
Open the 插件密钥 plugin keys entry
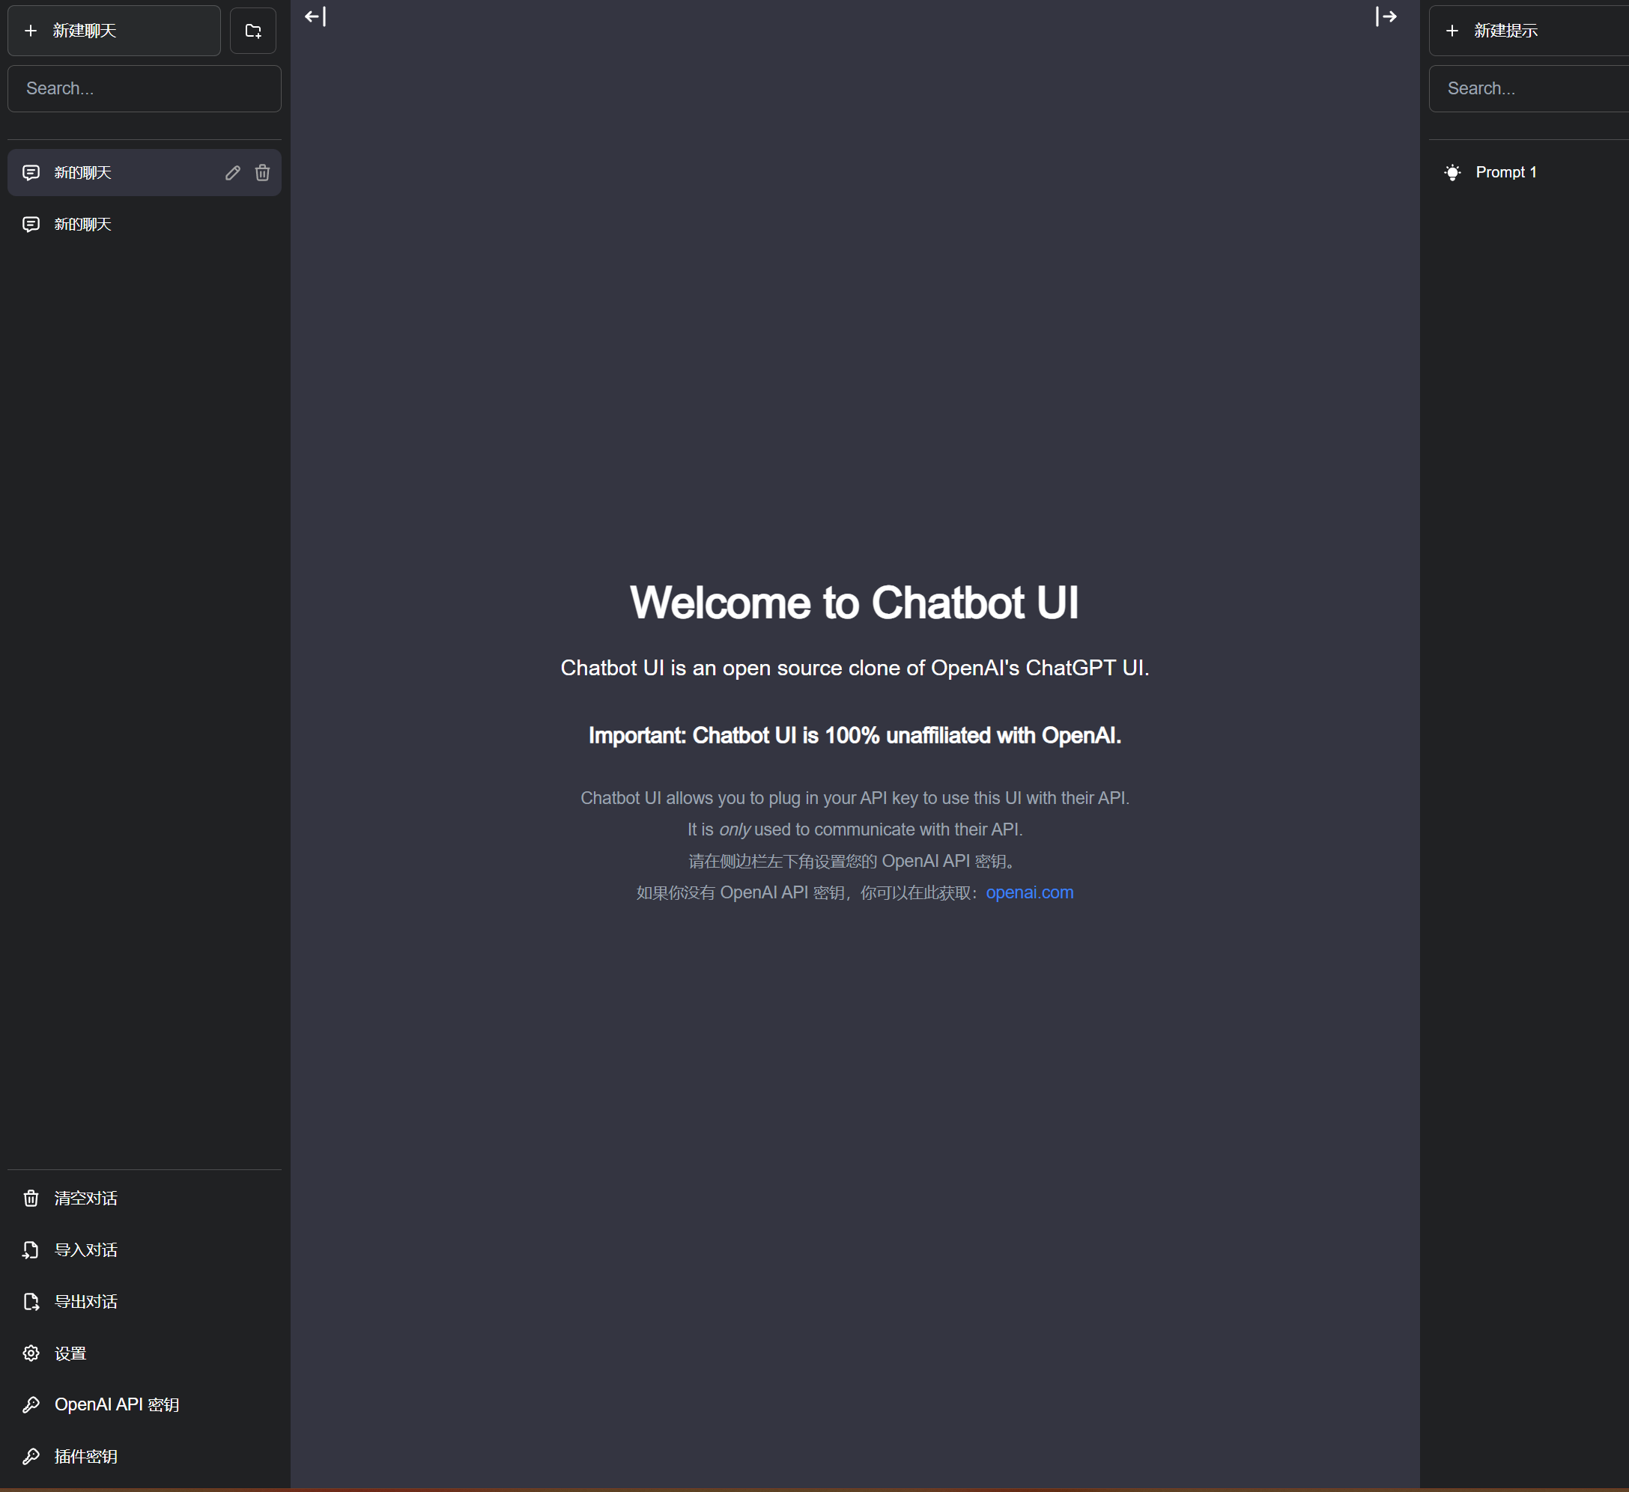85,1455
